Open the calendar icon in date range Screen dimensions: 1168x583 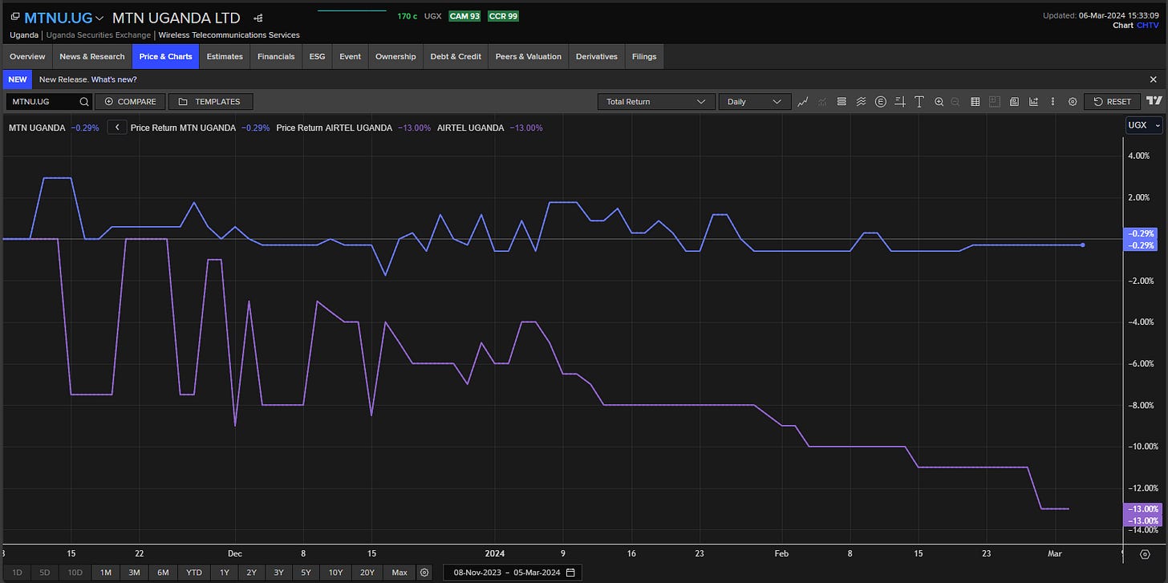[x=570, y=573]
